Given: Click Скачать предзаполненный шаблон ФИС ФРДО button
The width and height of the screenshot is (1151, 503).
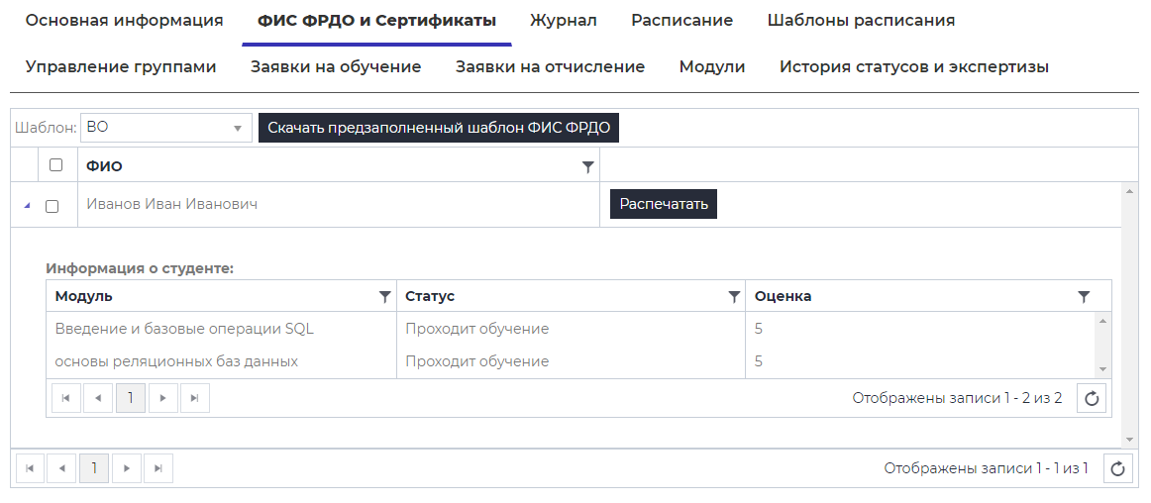Looking at the screenshot, I should pyautogui.click(x=439, y=128).
